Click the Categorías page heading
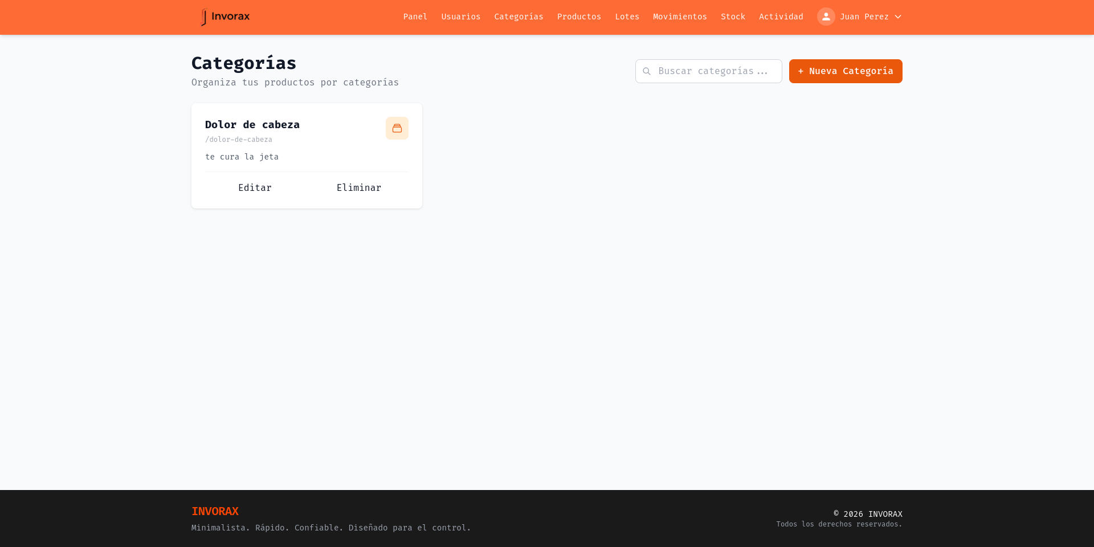Screen dimensions: 1094x547 [x=244, y=63]
